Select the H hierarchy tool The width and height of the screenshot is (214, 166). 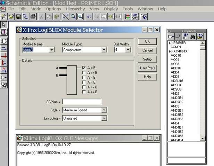(x=4, y=32)
